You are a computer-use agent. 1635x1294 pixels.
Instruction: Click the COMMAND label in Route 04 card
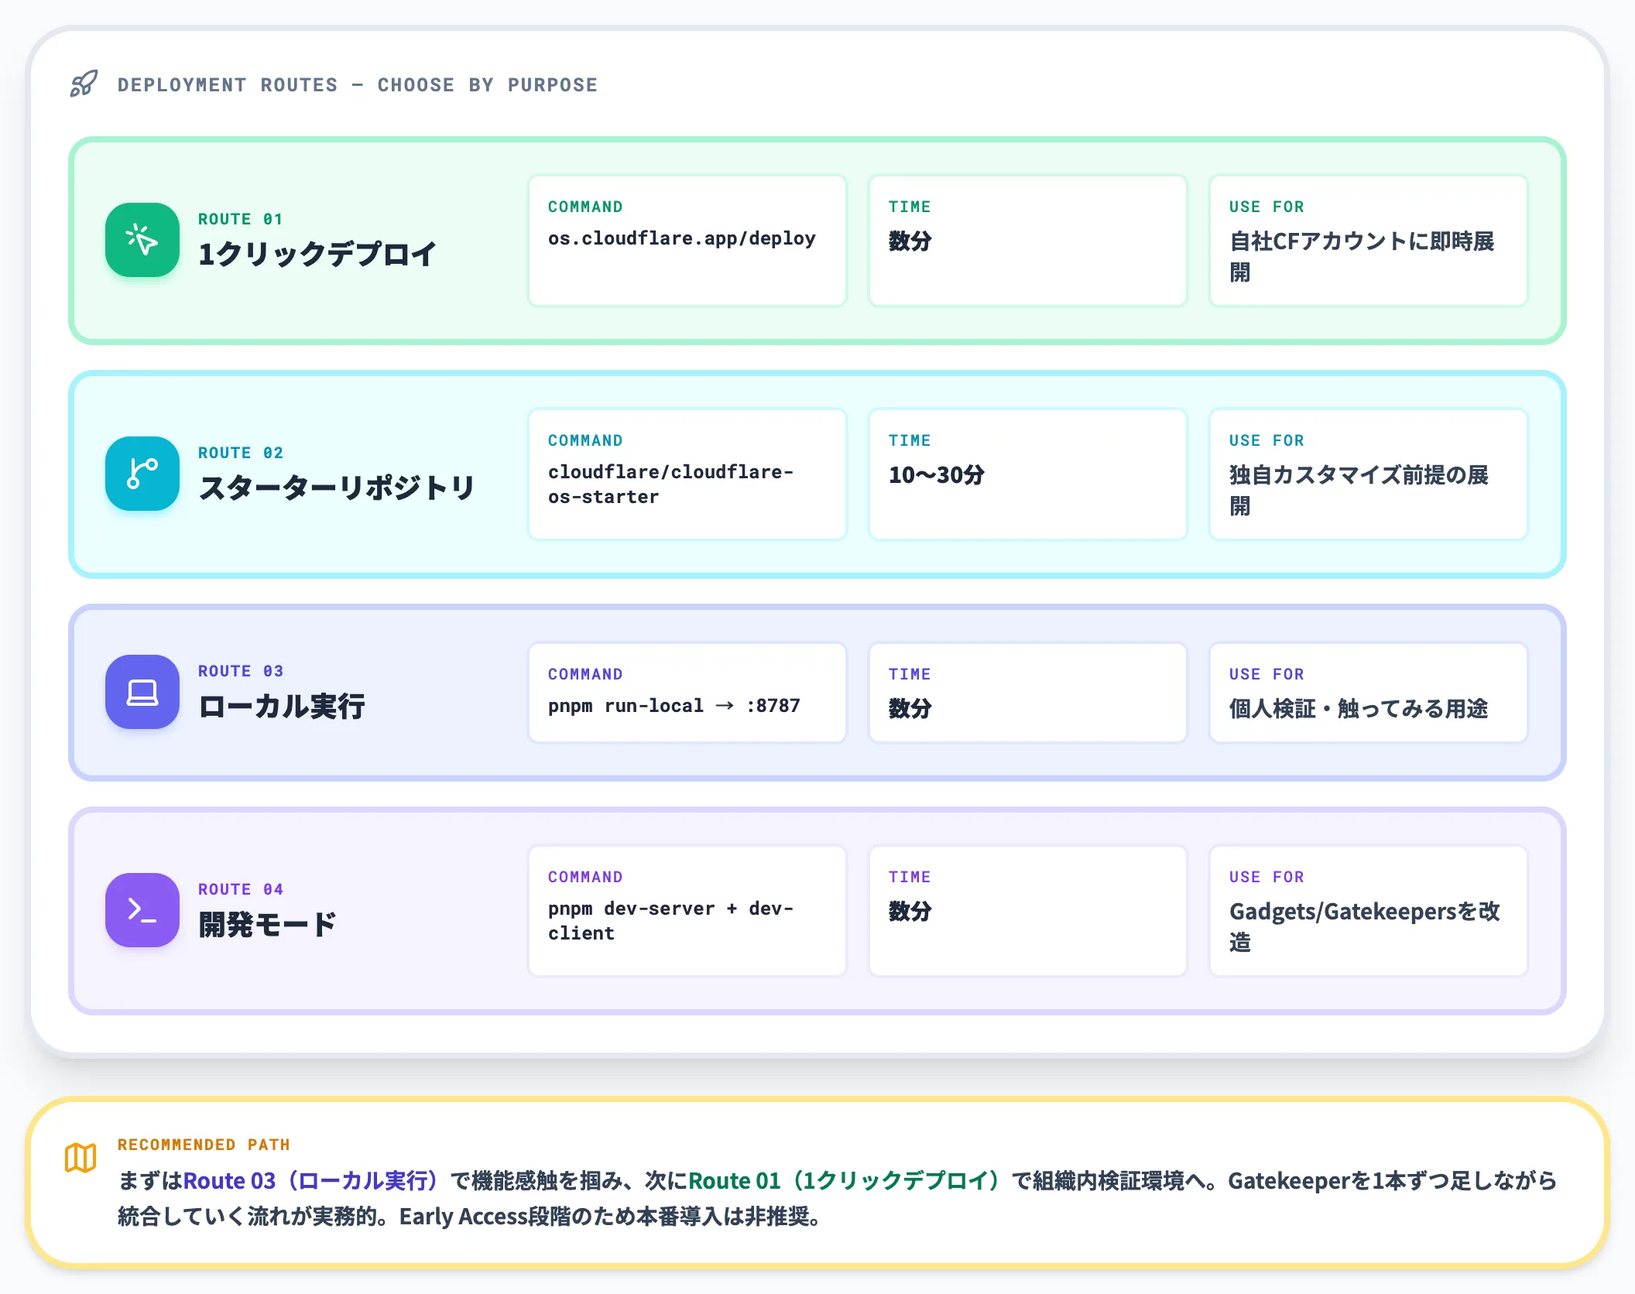tap(585, 877)
